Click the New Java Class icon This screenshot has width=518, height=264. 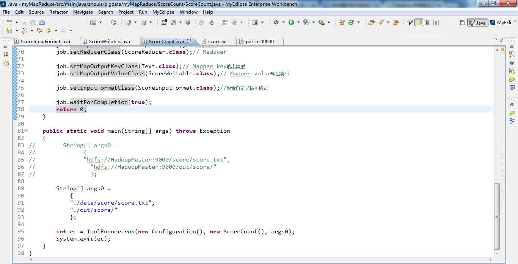pos(351,22)
